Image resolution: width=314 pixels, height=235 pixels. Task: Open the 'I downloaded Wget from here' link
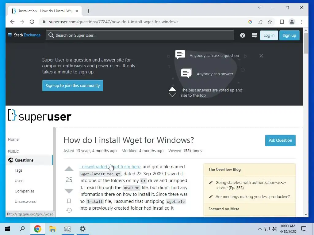[x=110, y=167]
